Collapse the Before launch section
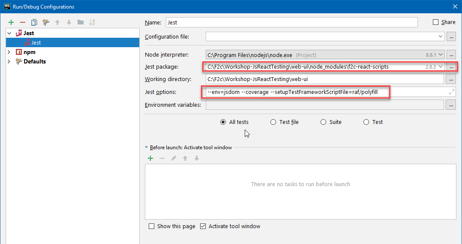 pos(147,148)
